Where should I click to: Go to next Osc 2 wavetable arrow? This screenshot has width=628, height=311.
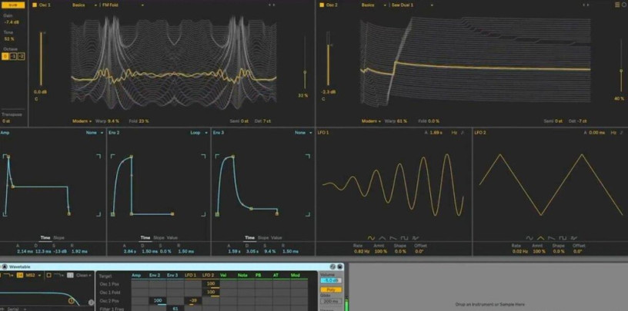(x=590, y=5)
